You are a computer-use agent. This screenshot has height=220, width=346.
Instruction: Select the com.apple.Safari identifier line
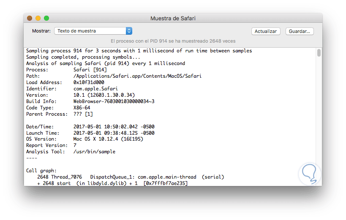click(x=72, y=89)
